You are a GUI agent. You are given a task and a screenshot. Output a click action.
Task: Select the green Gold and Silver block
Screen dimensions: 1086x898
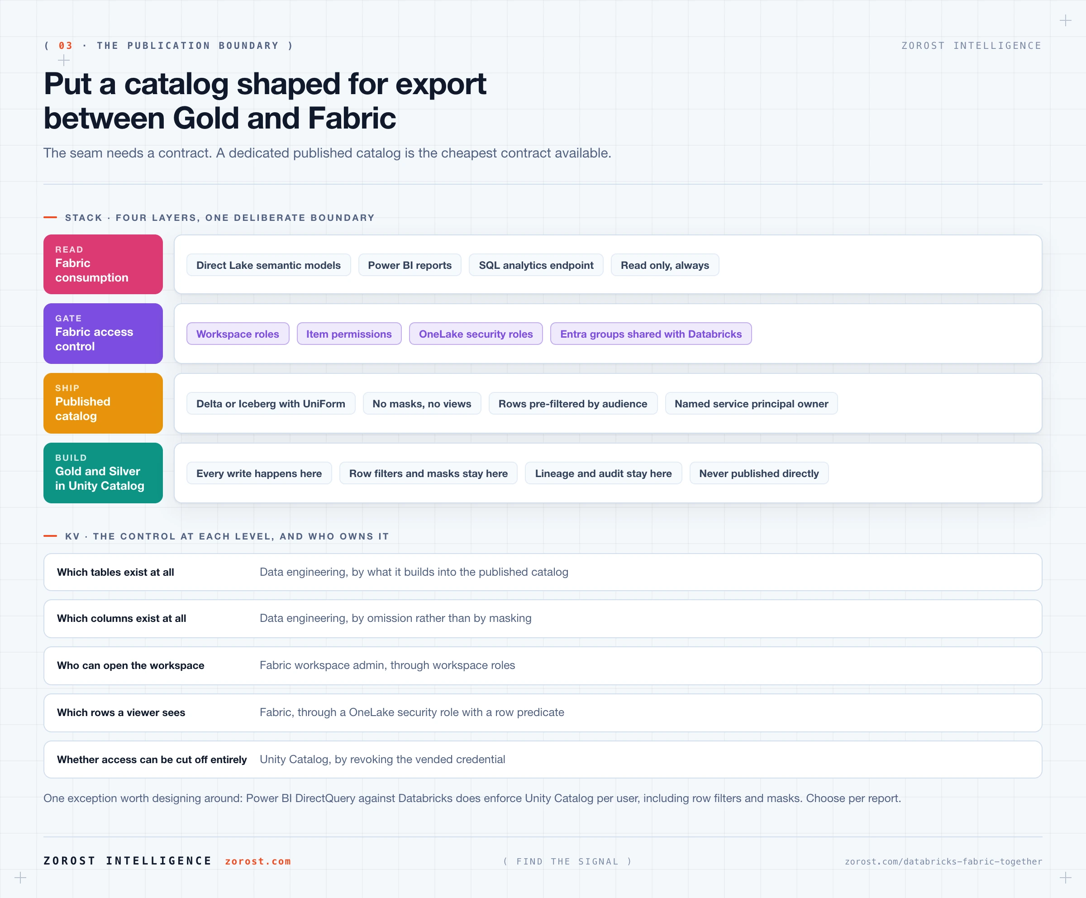103,473
